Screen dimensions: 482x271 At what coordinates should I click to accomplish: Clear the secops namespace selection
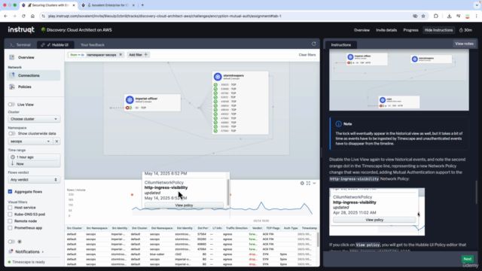tap(56, 142)
